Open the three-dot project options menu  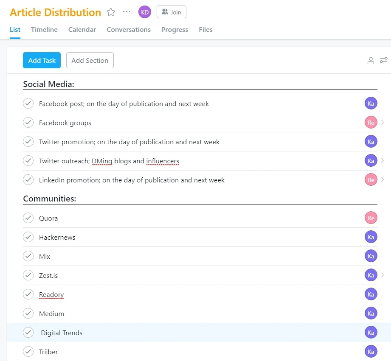127,12
